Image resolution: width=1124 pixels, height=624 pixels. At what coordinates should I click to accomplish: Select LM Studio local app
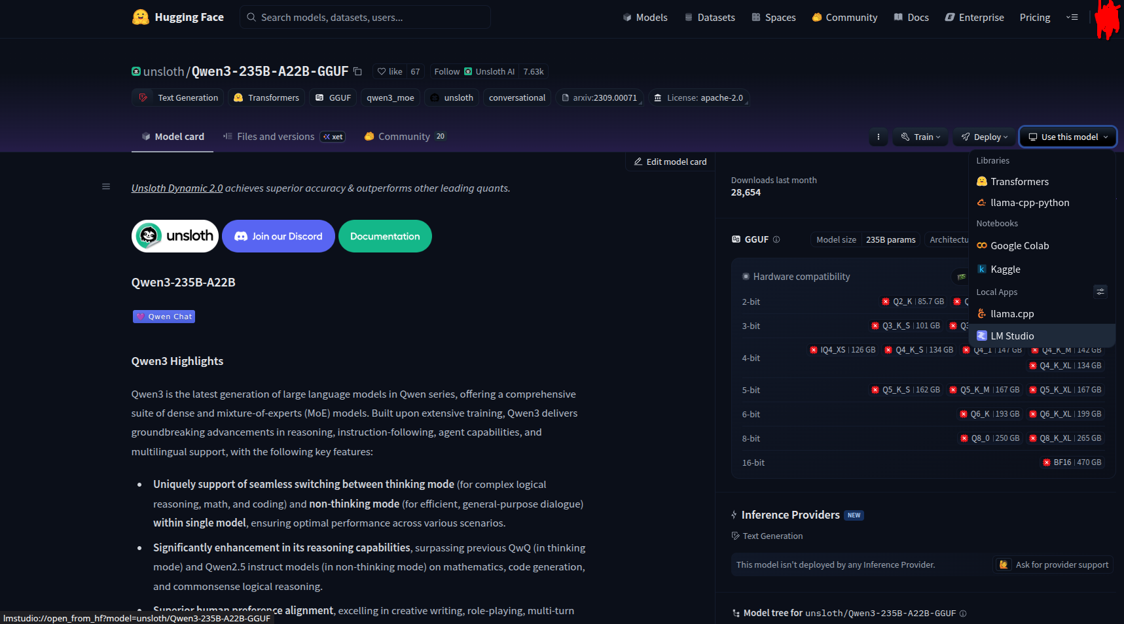(x=1042, y=336)
